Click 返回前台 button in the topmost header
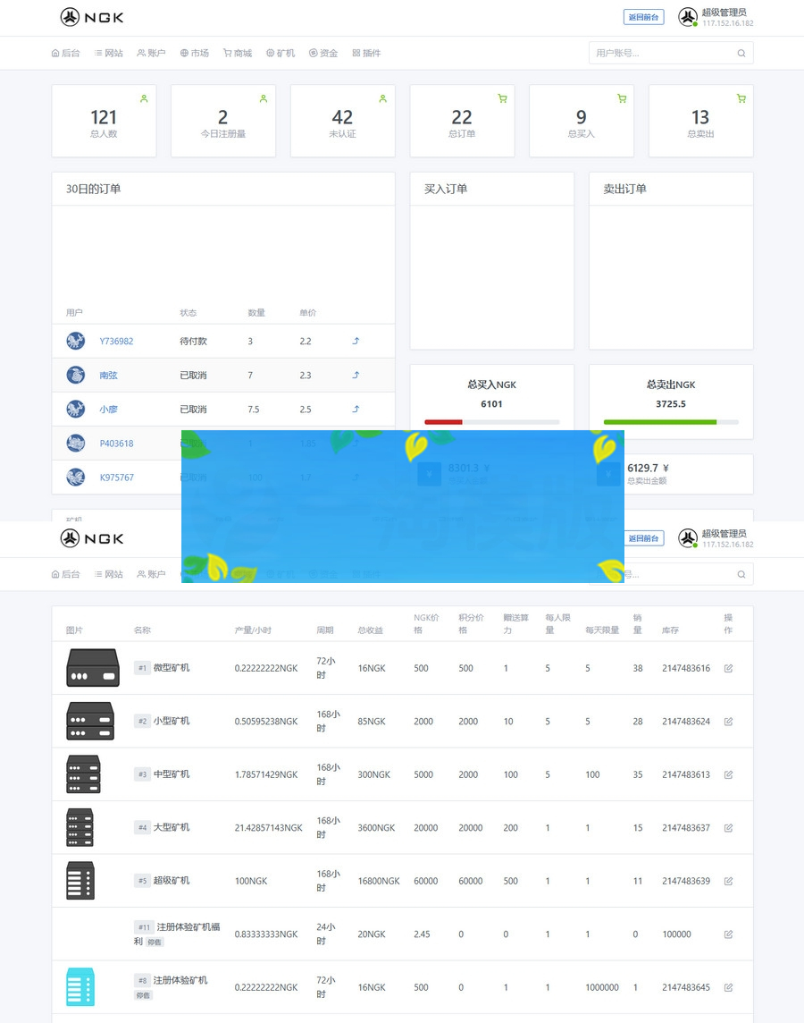The height and width of the screenshot is (1023, 804). (643, 17)
